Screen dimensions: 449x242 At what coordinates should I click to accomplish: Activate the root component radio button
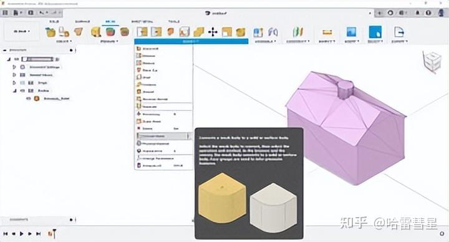tap(57, 59)
